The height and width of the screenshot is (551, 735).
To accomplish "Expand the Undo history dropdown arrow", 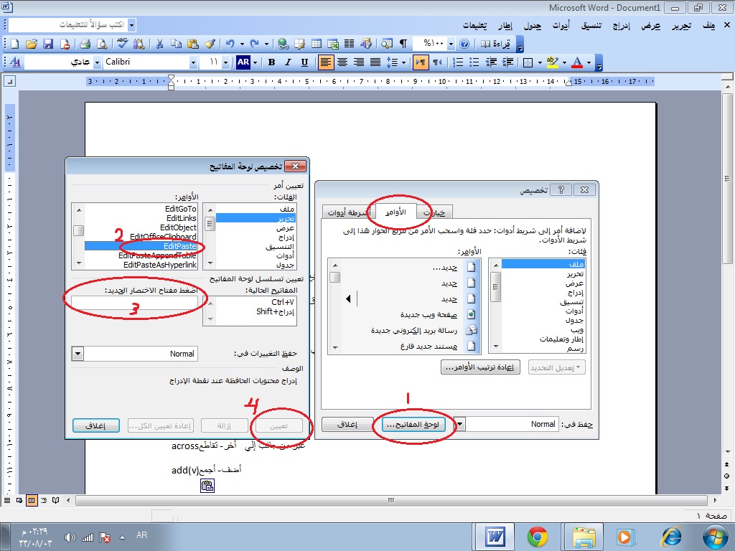I will click(x=242, y=44).
